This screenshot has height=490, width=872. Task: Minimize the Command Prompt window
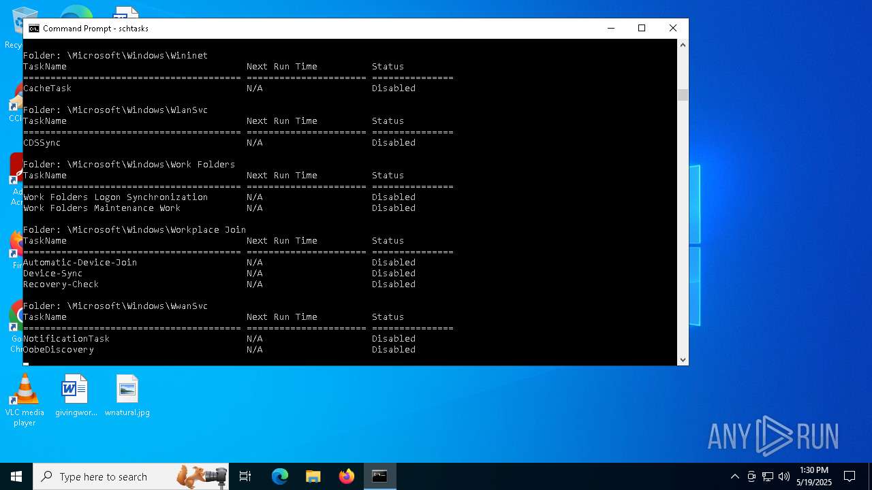point(610,28)
